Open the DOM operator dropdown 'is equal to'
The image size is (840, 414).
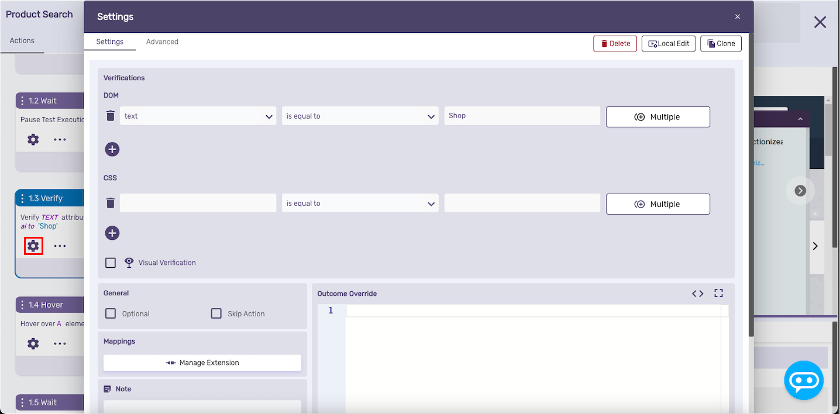click(360, 116)
